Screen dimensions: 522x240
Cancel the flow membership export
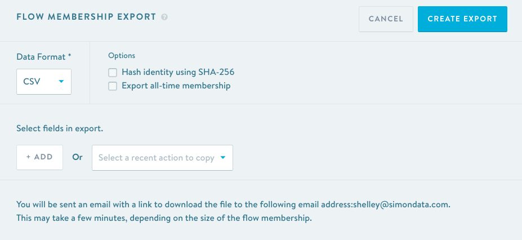coord(386,19)
